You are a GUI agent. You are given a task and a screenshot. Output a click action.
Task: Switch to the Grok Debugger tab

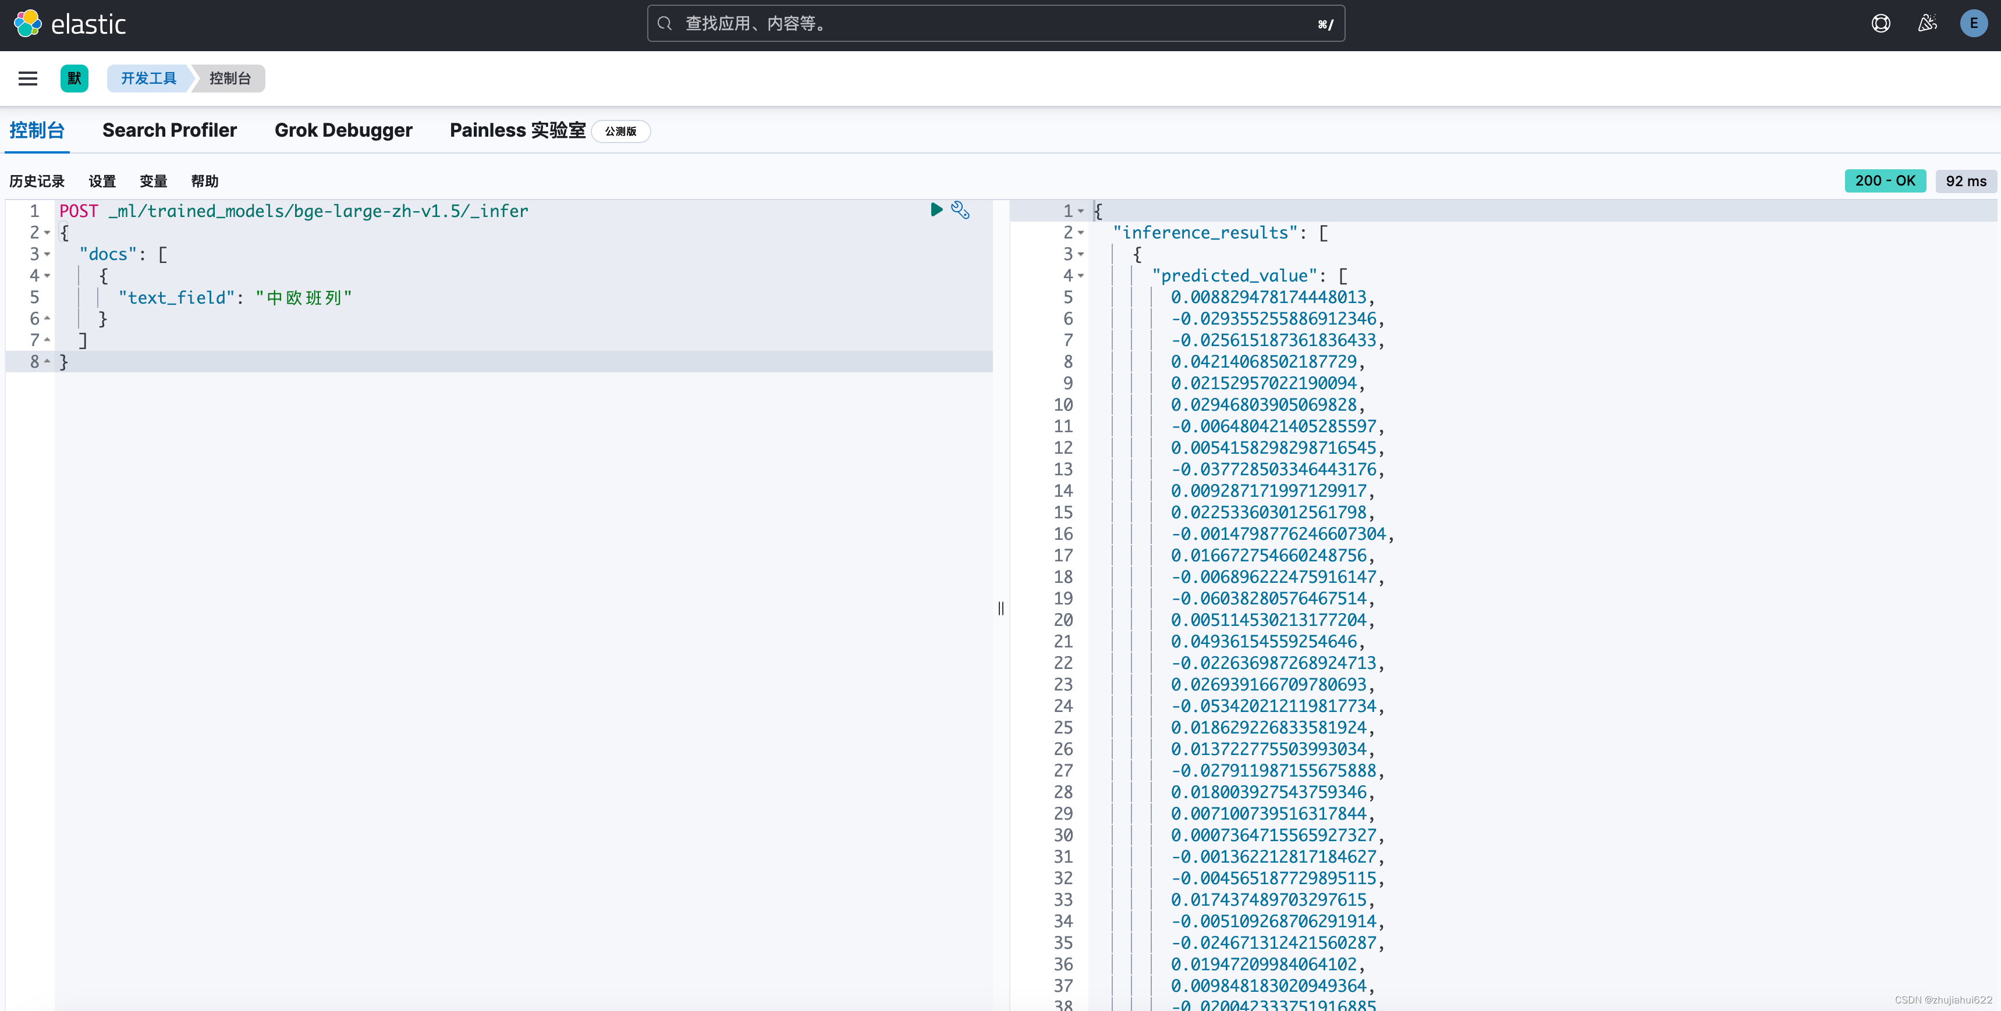tap(343, 130)
